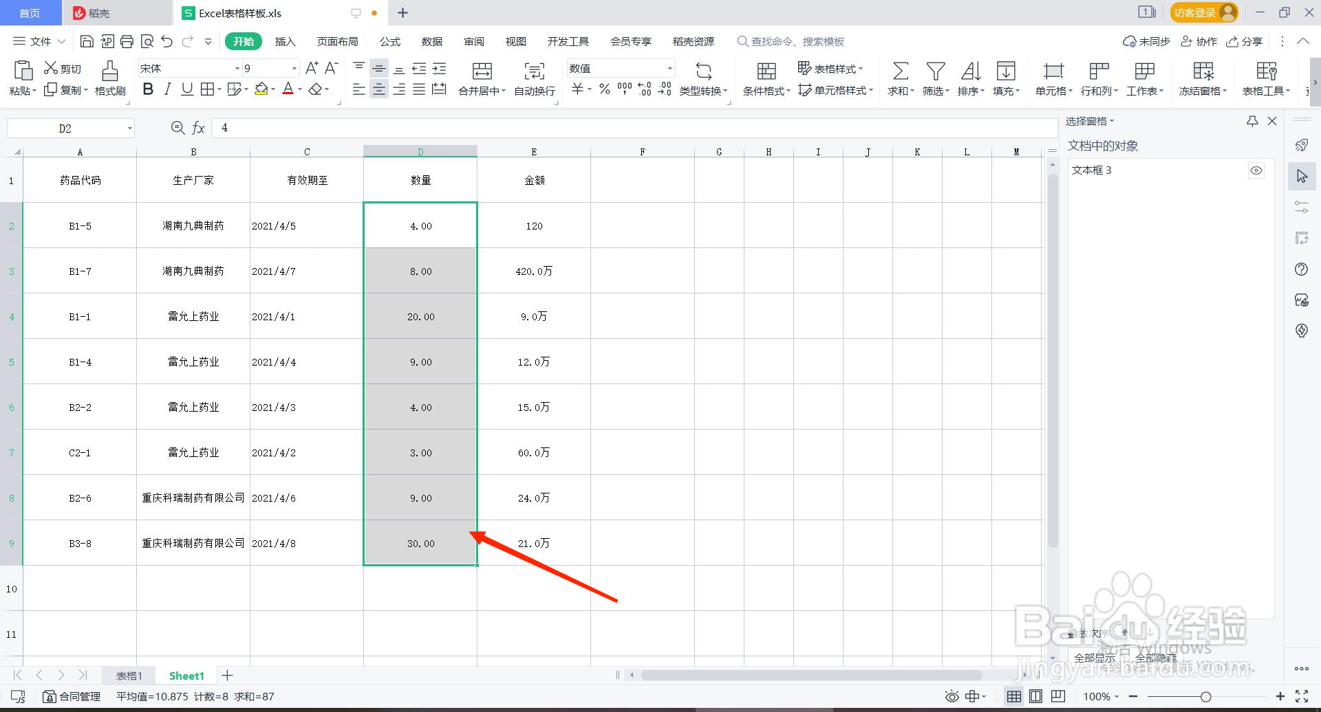Select column E header
The width and height of the screenshot is (1321, 712).
[x=534, y=152]
